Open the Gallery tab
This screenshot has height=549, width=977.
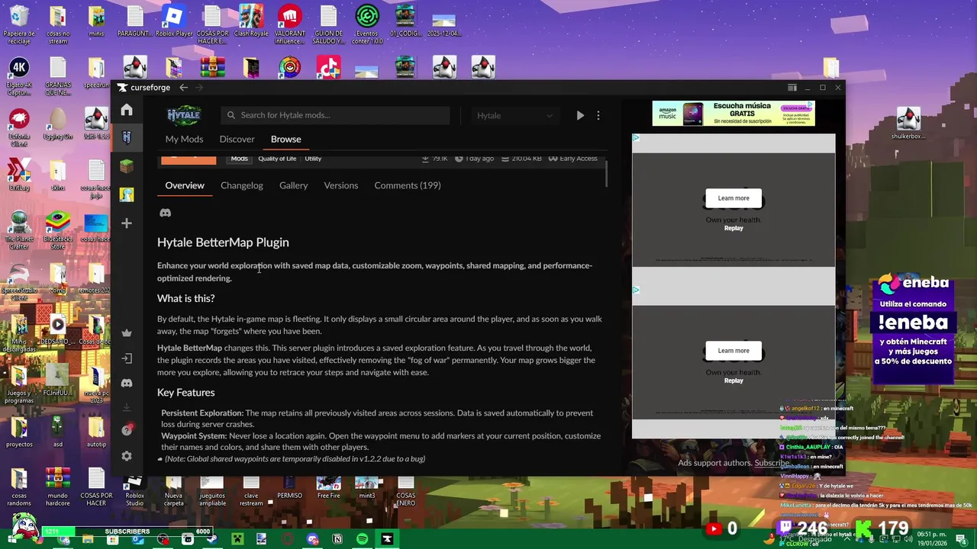(x=293, y=185)
